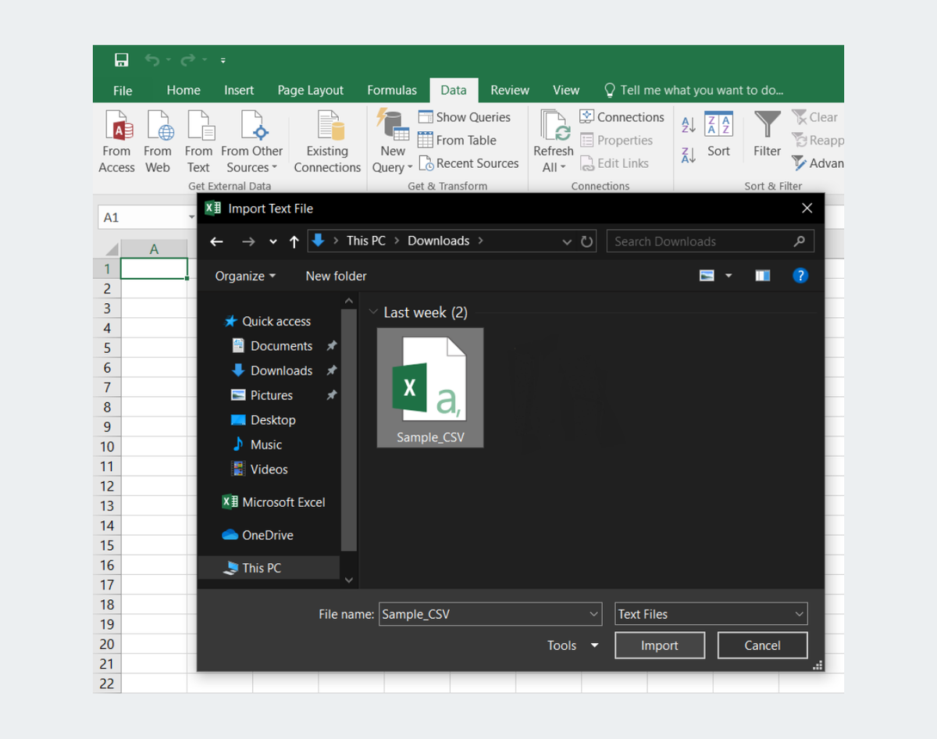
Task: Open Connections in the Connections group
Action: 622,117
